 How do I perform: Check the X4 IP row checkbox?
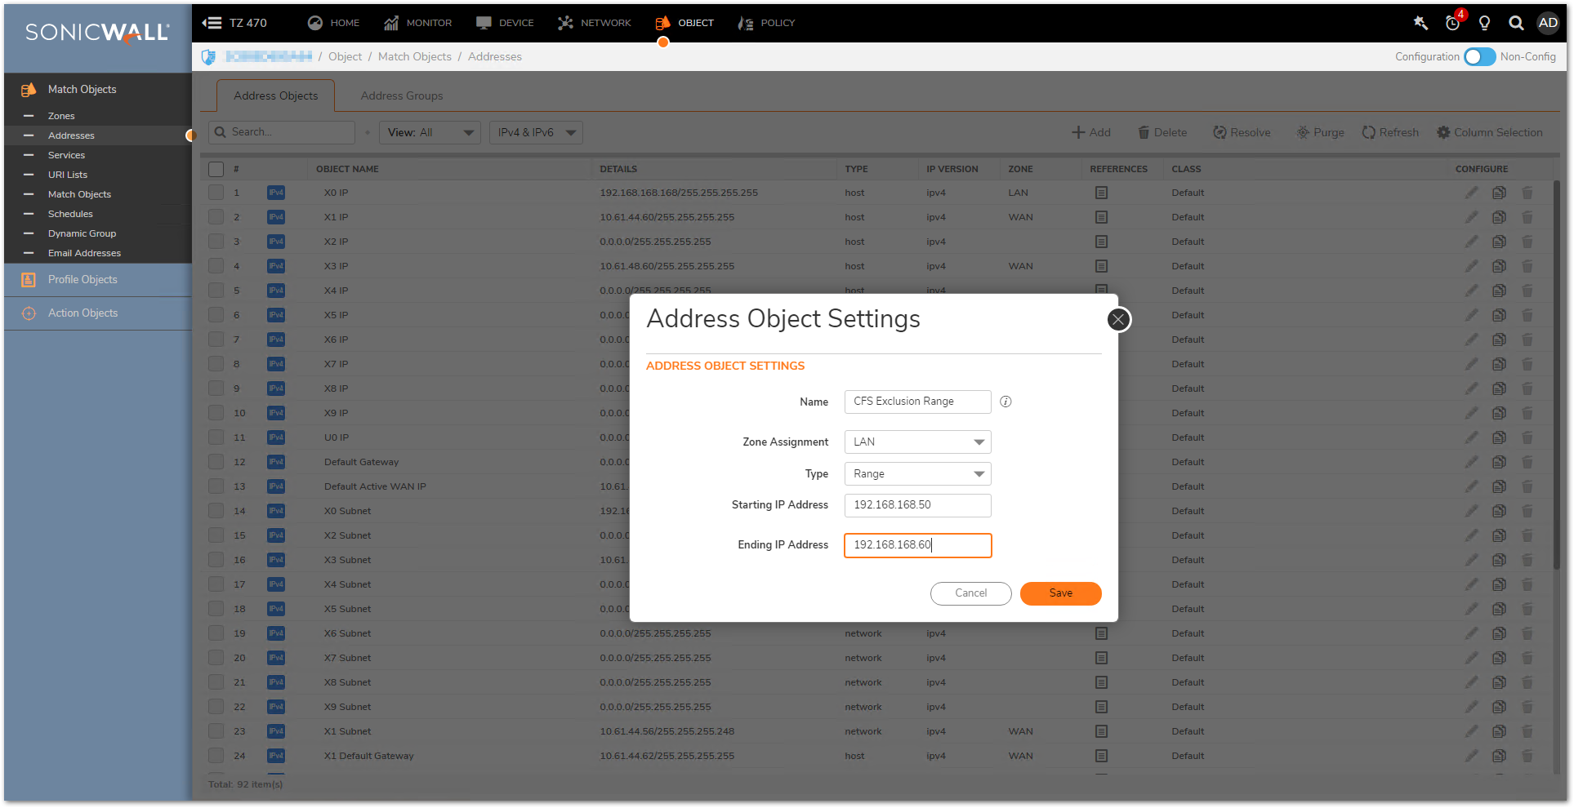[x=216, y=291]
